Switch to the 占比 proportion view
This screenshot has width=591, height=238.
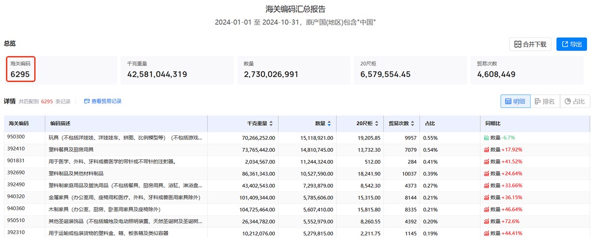[575, 101]
